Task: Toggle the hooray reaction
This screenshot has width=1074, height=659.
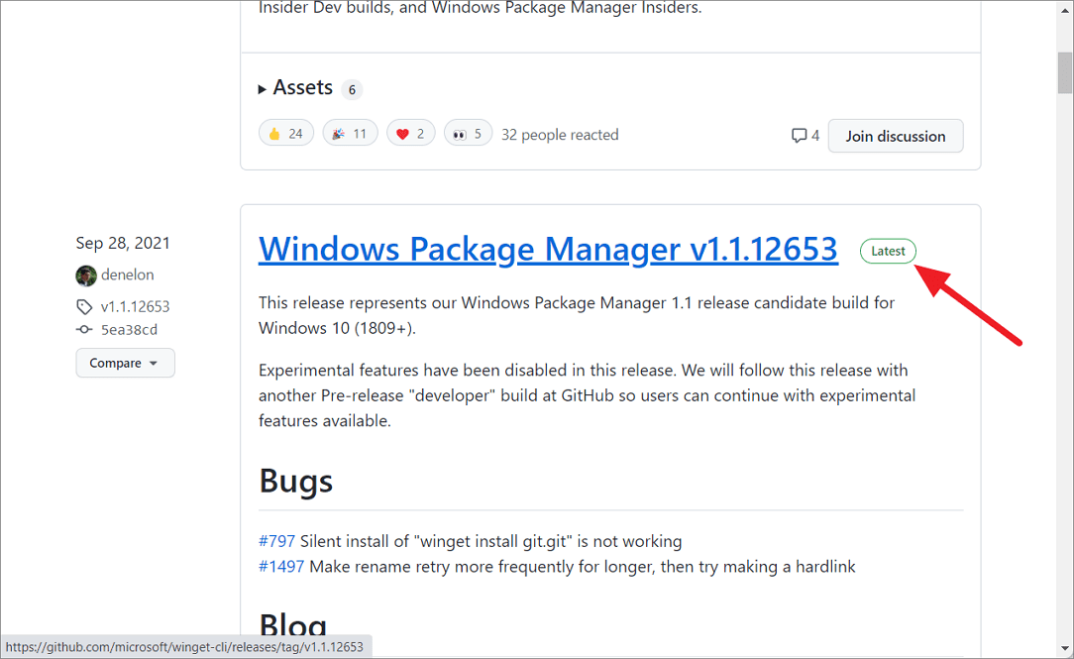Action: [350, 132]
